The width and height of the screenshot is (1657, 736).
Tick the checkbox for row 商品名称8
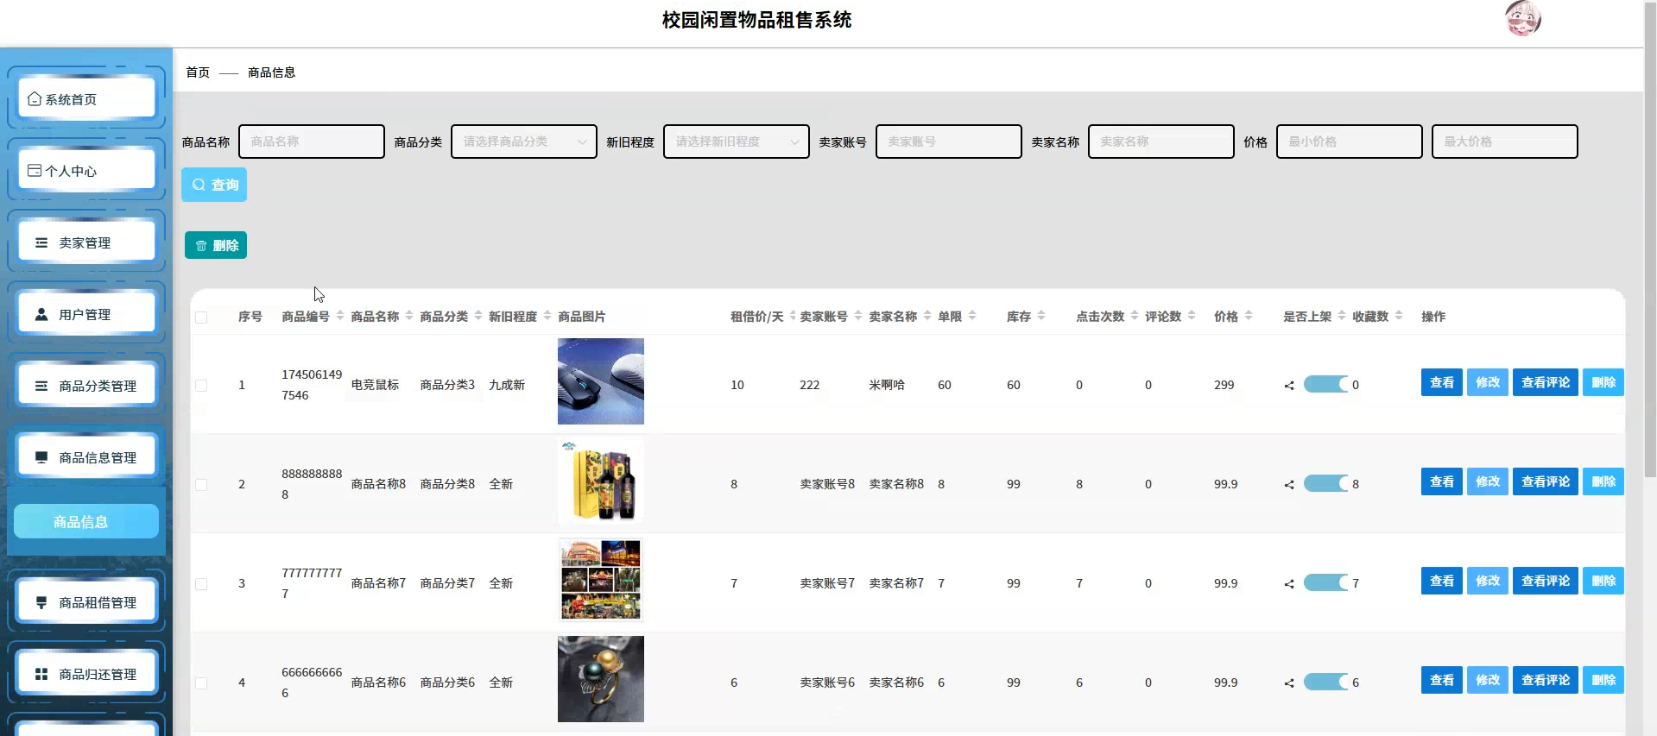pyautogui.click(x=201, y=485)
